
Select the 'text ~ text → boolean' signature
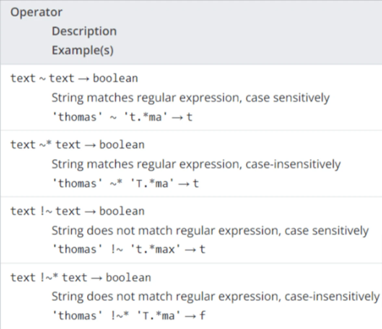(x=74, y=78)
